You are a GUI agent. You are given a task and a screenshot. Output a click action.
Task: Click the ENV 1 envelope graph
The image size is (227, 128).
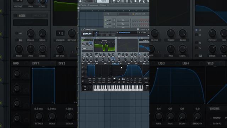[100, 71]
